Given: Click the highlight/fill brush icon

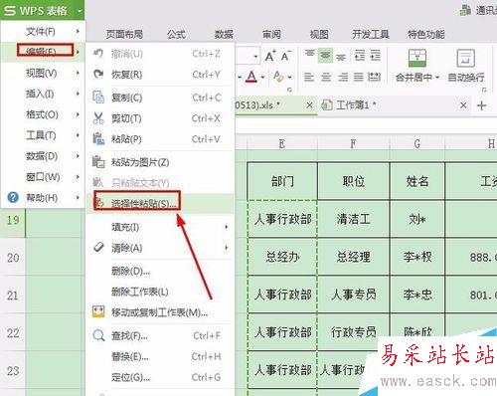Looking at the screenshot, I should click(x=278, y=77).
